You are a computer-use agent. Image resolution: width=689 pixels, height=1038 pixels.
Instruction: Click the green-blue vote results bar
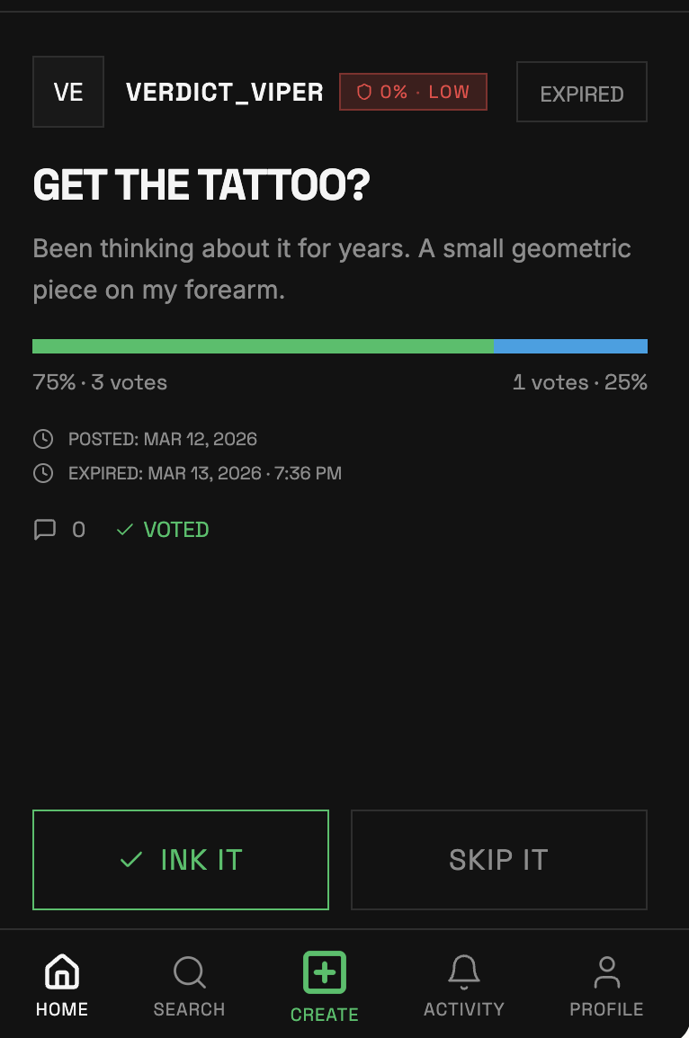340,345
